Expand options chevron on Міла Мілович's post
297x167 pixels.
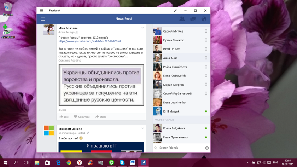coord(143,28)
